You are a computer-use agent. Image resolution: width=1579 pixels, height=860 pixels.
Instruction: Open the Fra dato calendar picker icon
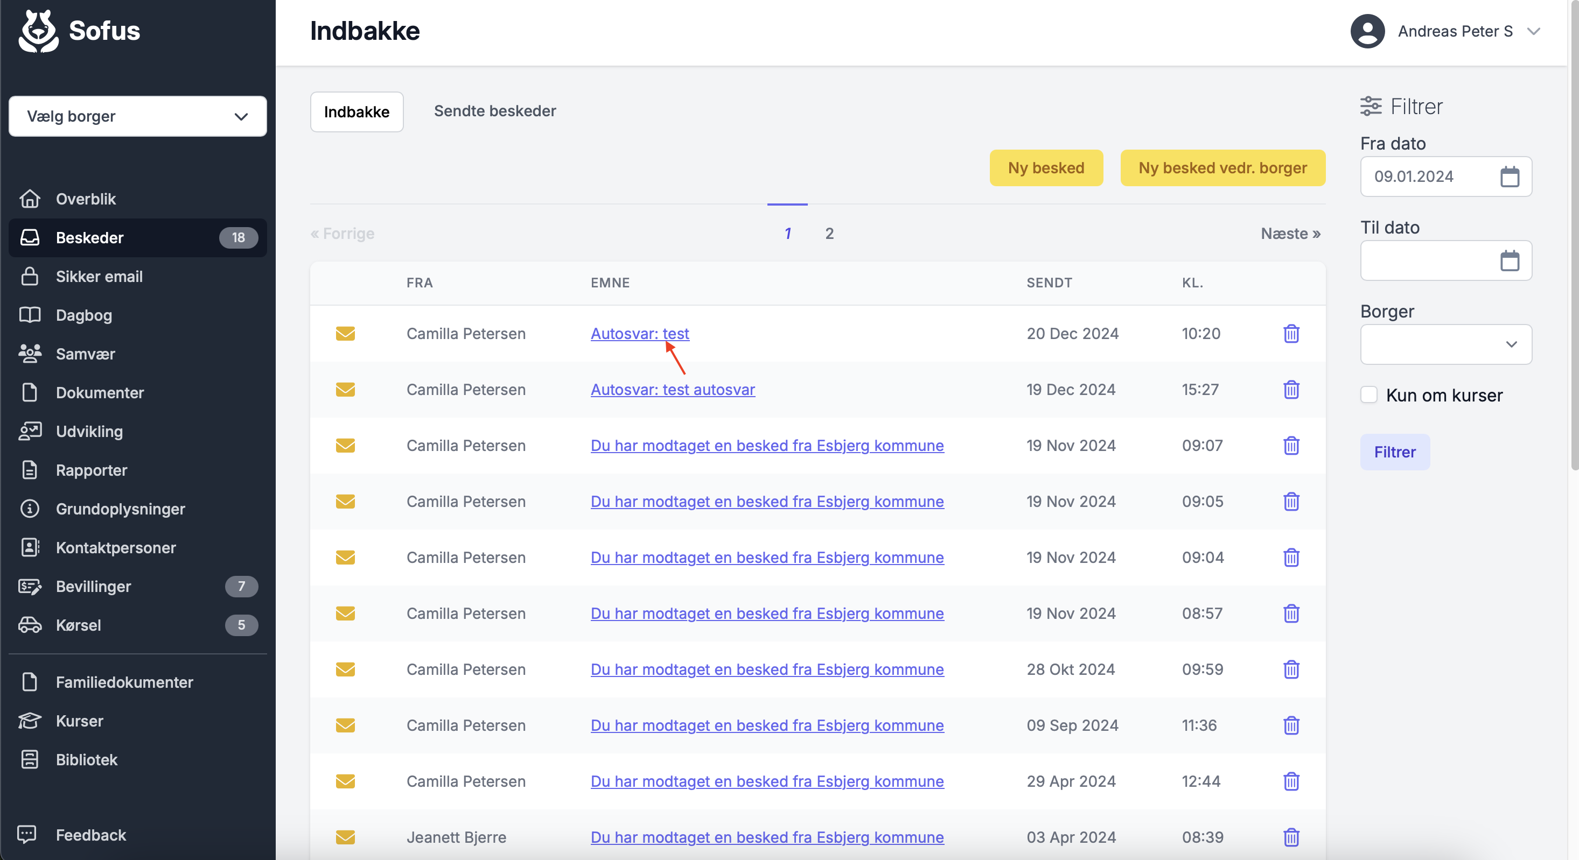(1509, 177)
